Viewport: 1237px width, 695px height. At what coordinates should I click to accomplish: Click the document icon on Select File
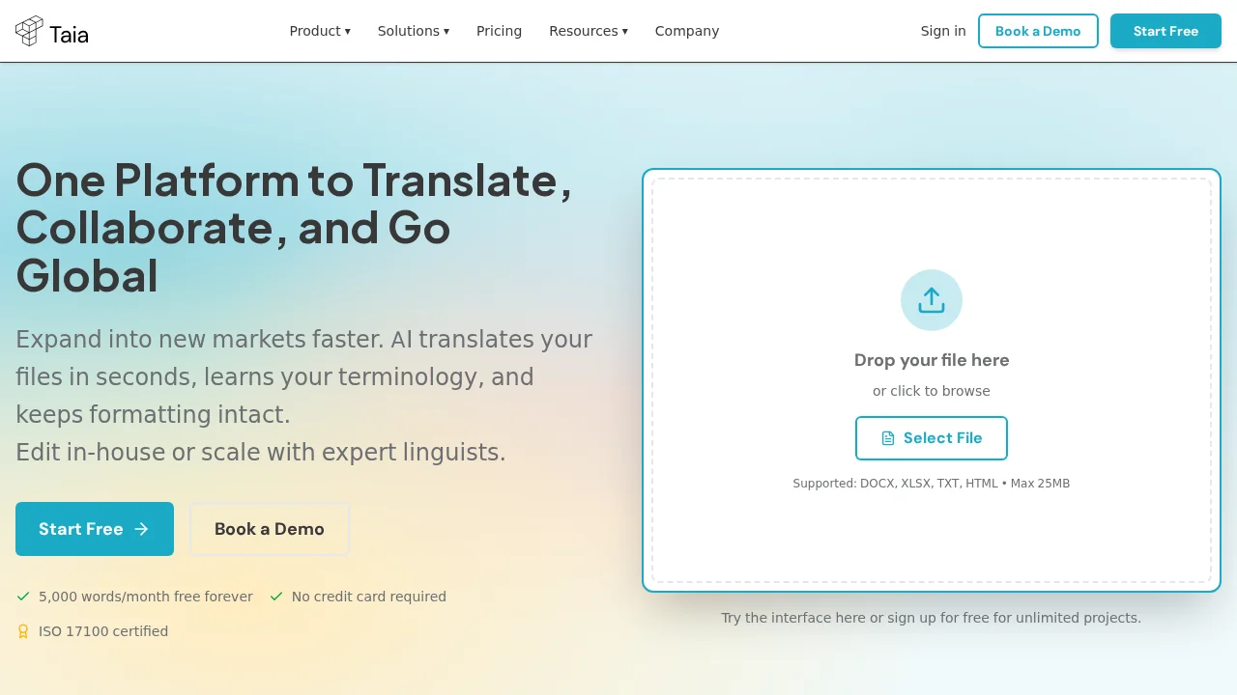(888, 438)
